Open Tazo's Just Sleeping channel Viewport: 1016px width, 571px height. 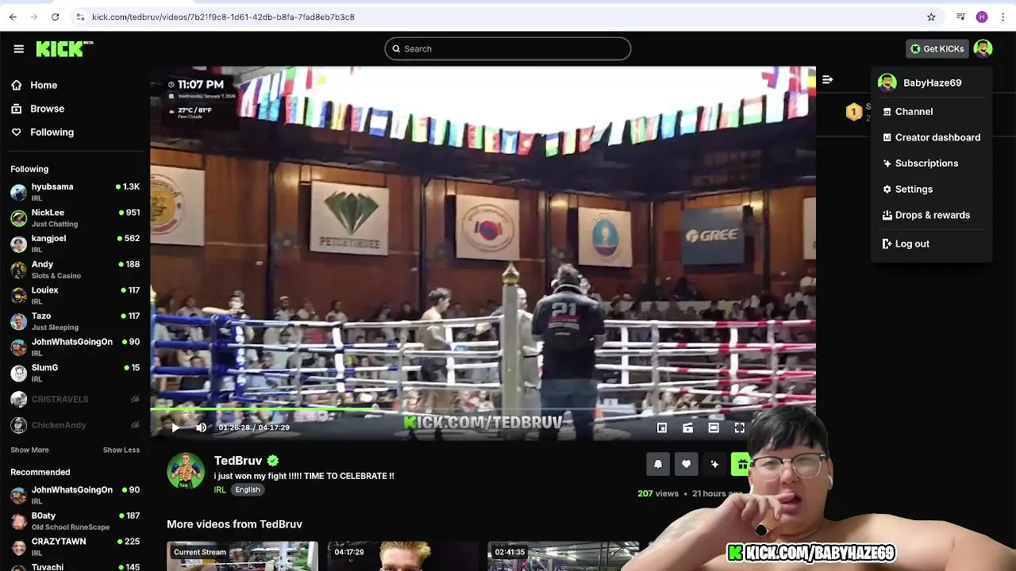75,321
